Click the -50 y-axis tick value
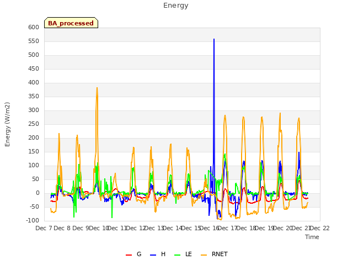 (35, 207)
